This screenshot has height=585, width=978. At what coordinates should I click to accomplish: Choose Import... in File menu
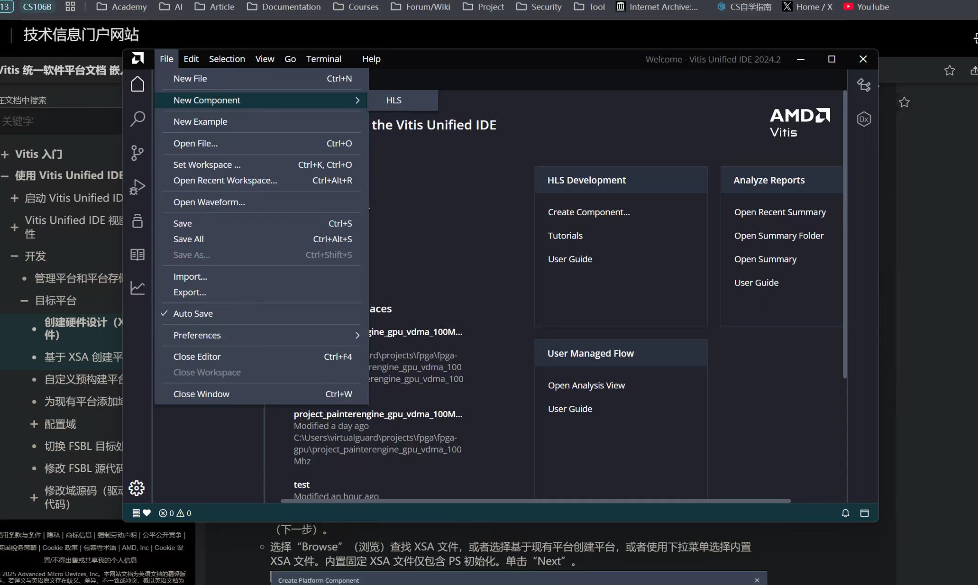click(x=261, y=277)
